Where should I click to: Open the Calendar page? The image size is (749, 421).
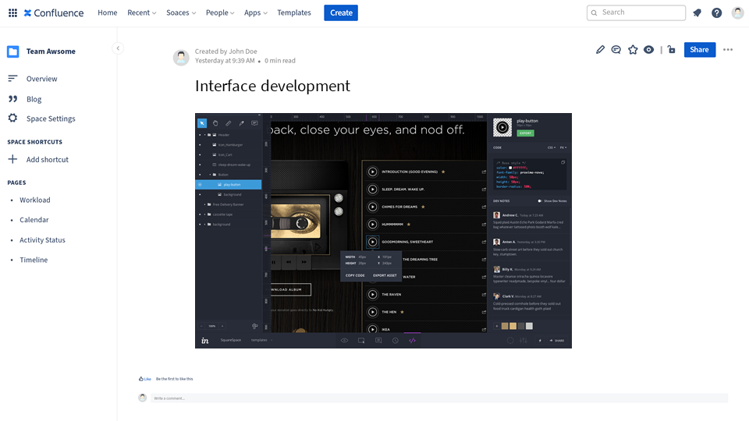pos(34,220)
